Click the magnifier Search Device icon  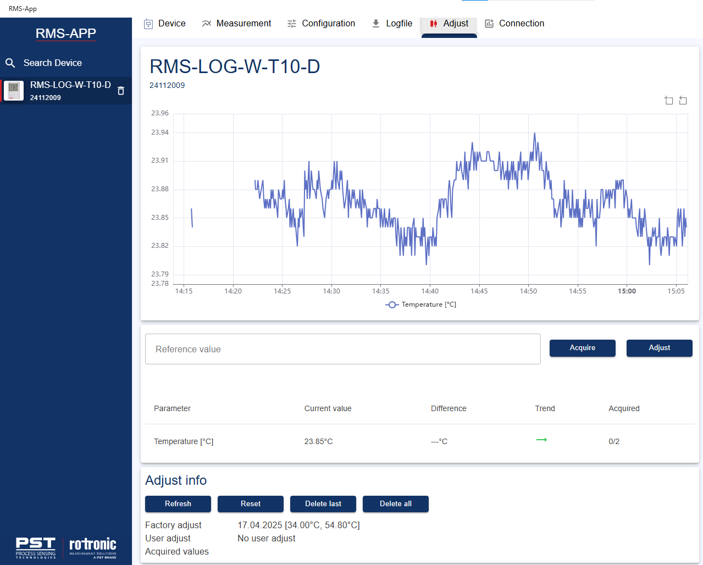pos(10,63)
